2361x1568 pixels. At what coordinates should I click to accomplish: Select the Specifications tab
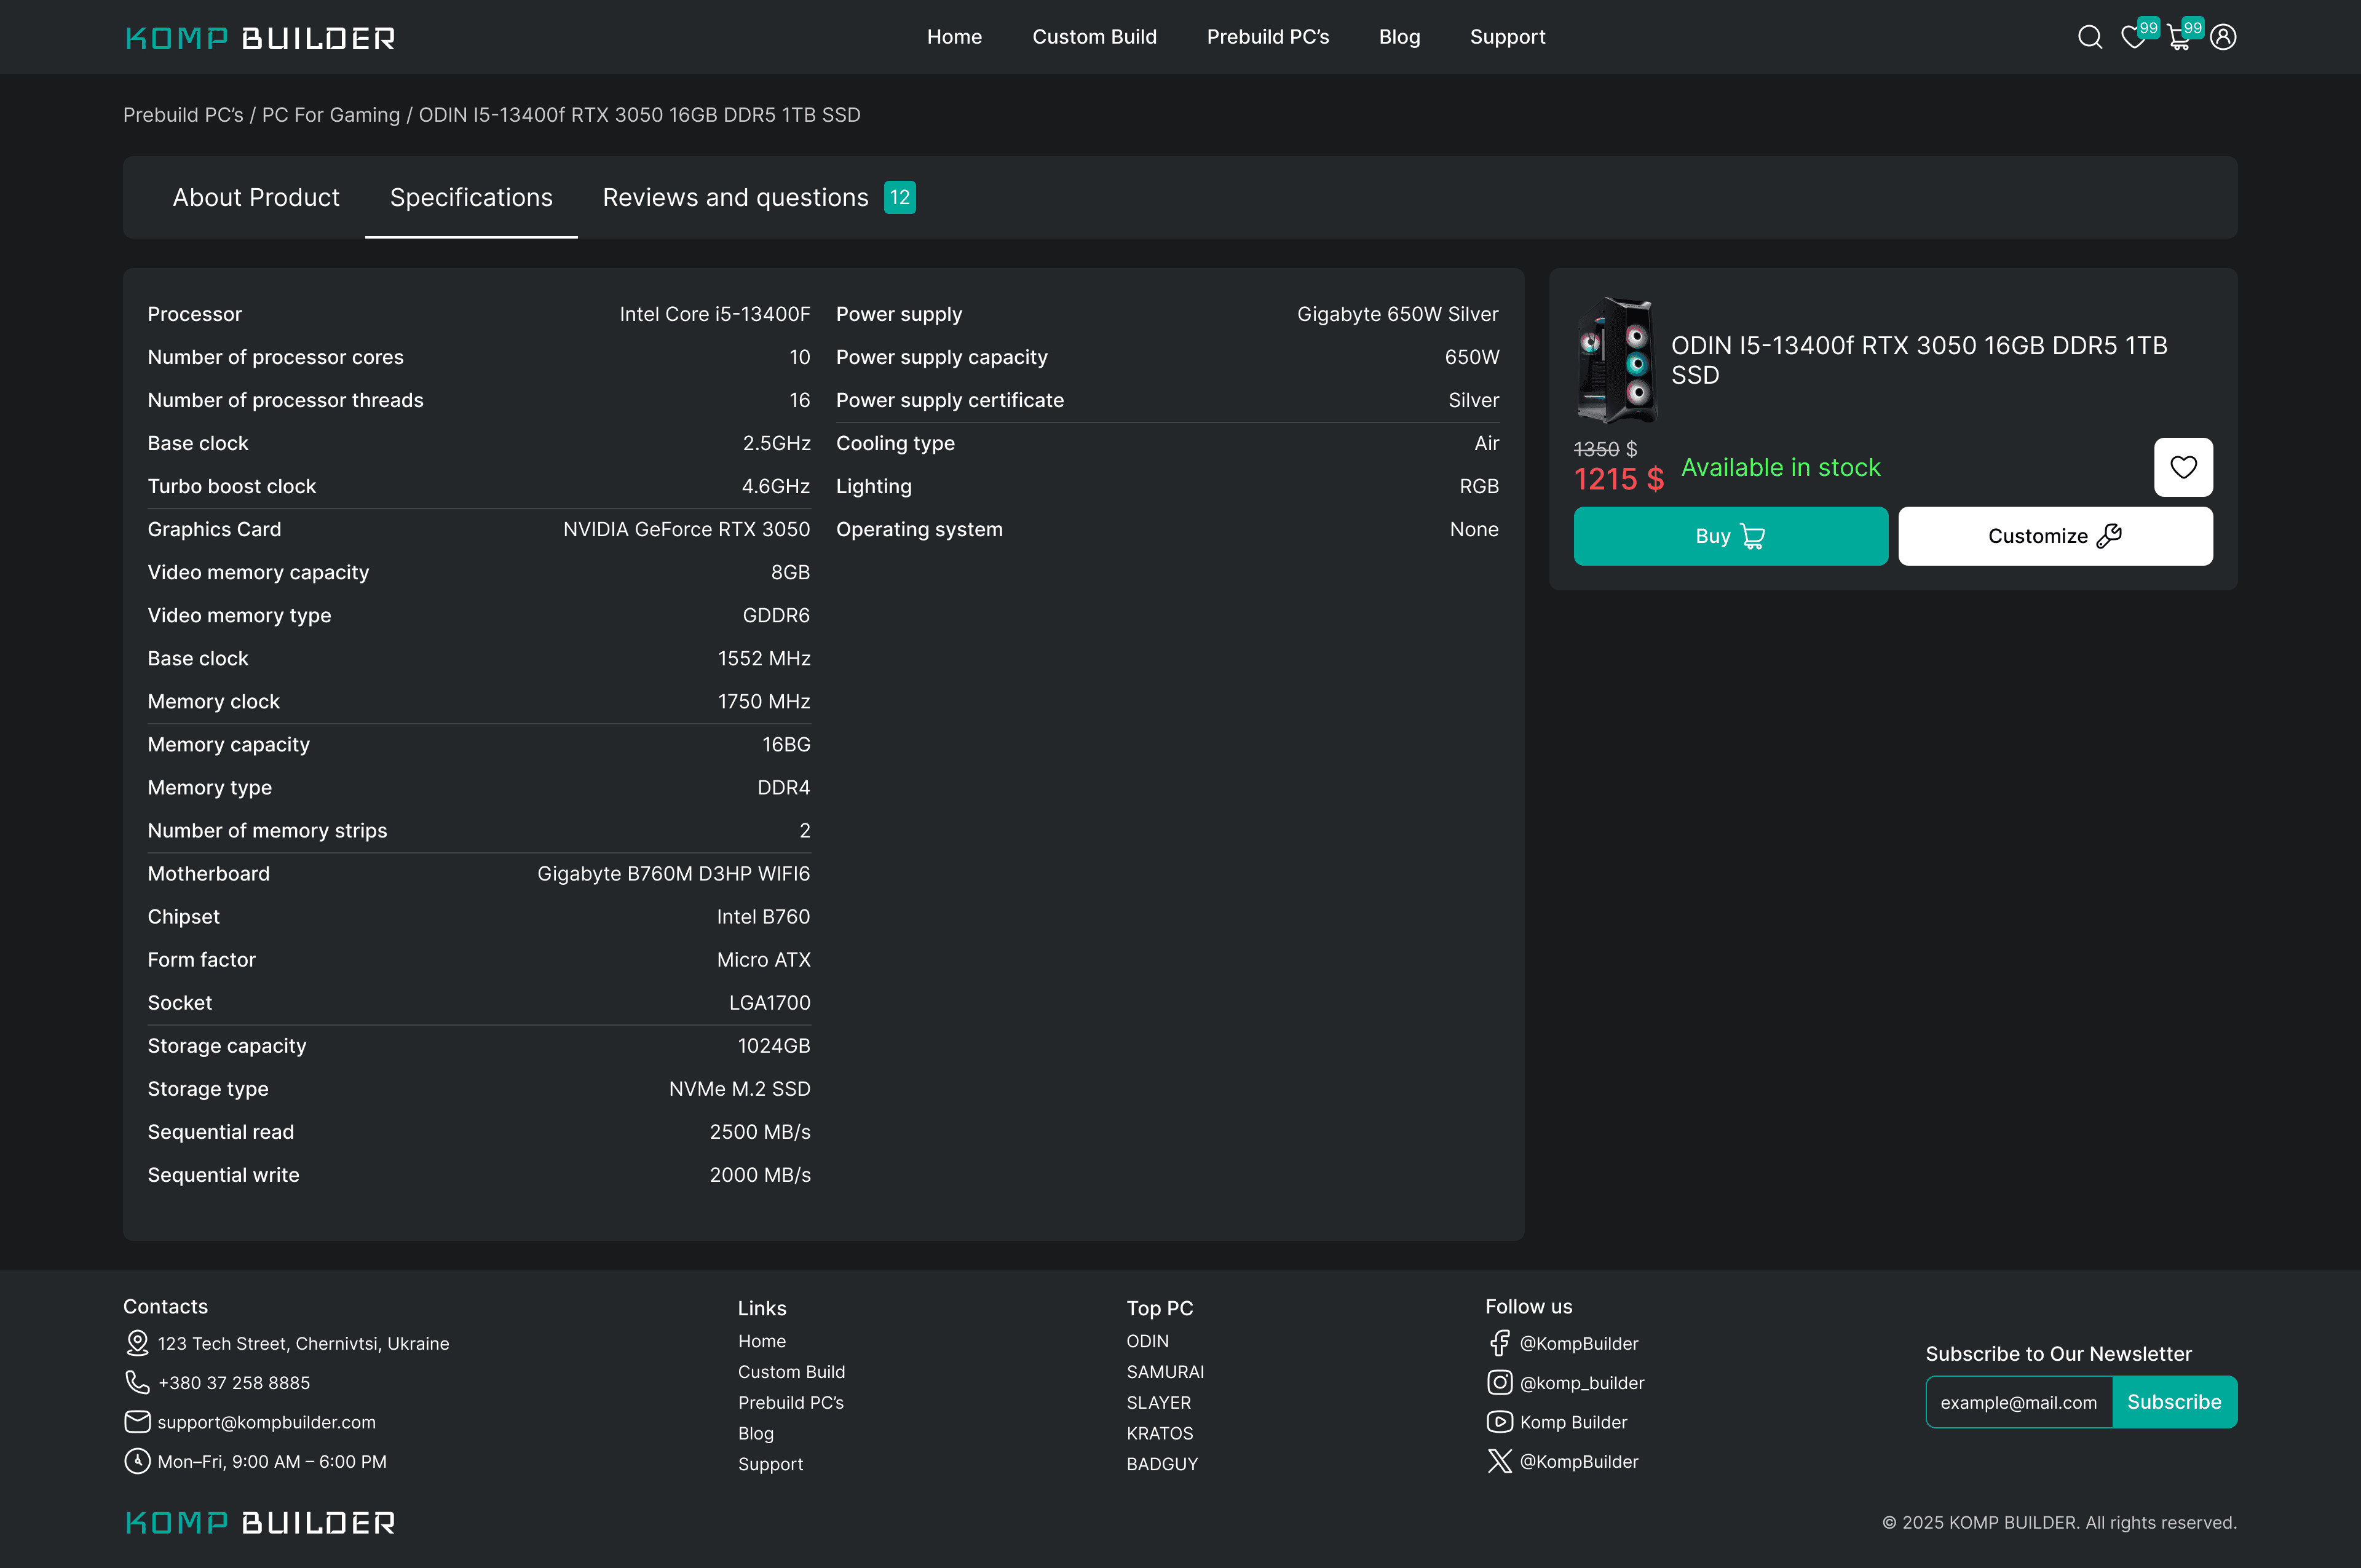(x=471, y=197)
